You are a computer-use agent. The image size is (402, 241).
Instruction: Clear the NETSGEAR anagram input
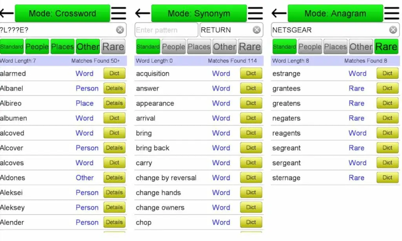(x=393, y=30)
